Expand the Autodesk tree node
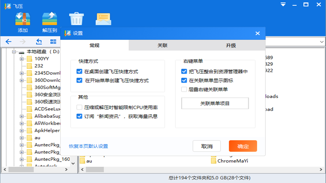This screenshot has width=326, height=183. [x=22, y=166]
